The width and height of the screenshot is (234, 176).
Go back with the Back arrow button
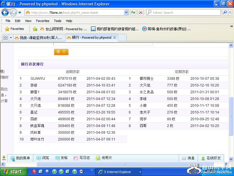(5, 12)
